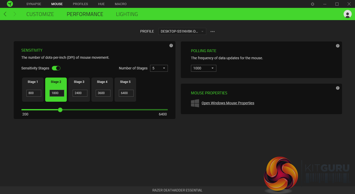Select the Stage 4 card
The image size is (355, 194).
pyautogui.click(x=102, y=89)
